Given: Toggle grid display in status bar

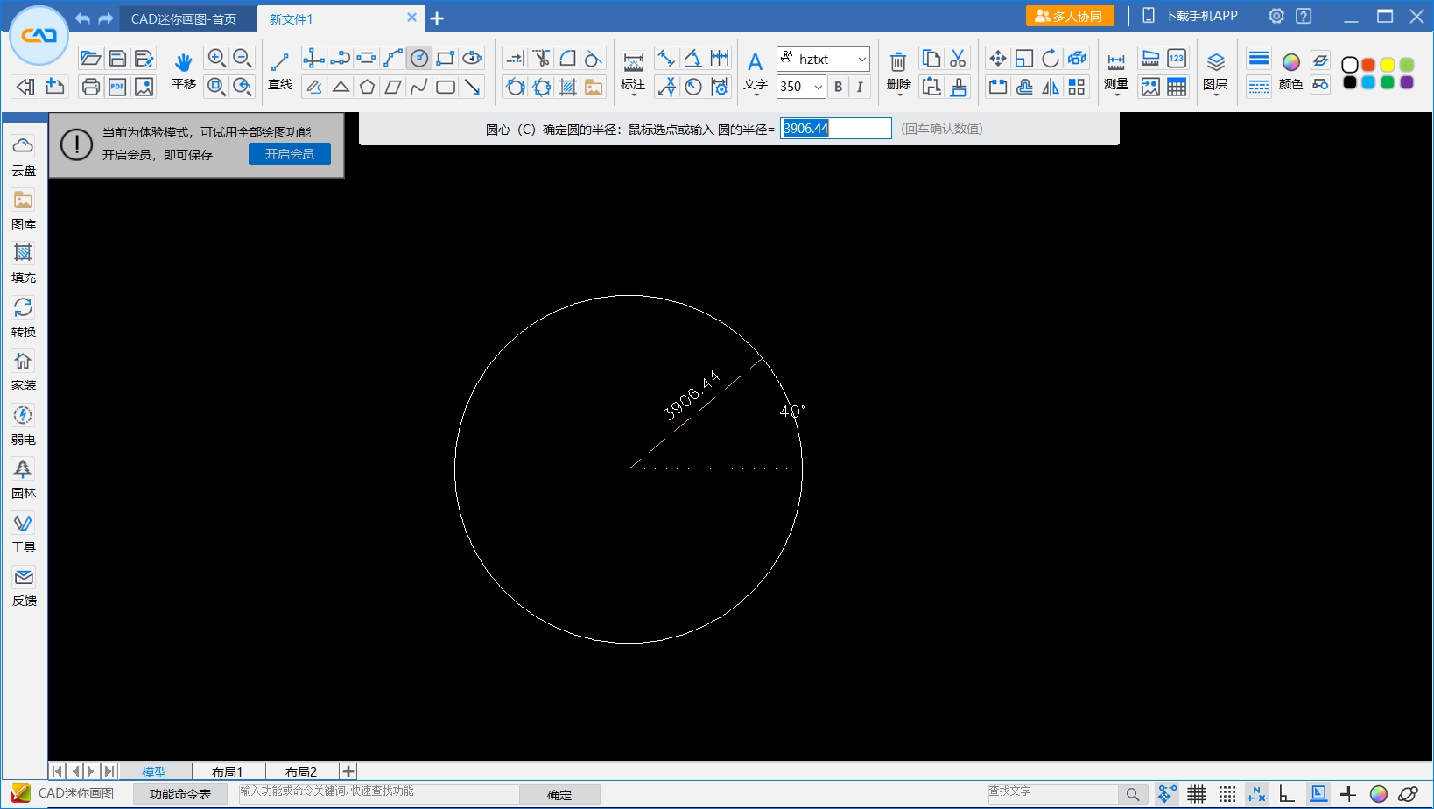Looking at the screenshot, I should [1197, 794].
